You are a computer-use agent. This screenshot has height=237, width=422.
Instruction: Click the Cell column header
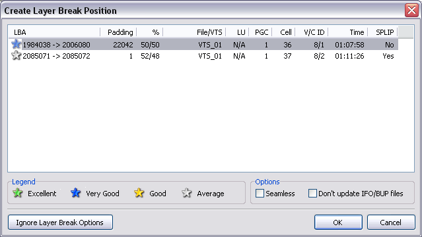click(283, 32)
